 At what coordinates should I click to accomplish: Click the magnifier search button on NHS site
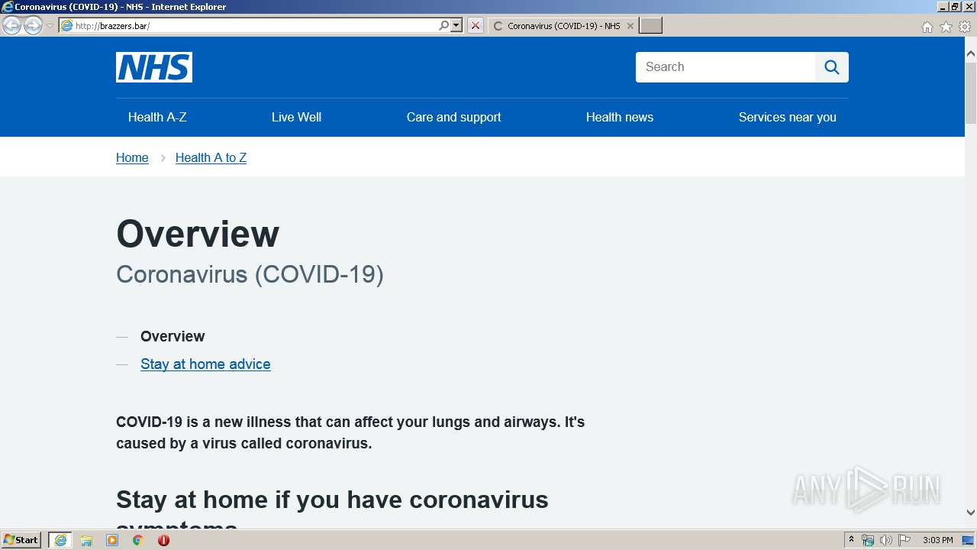(x=832, y=67)
